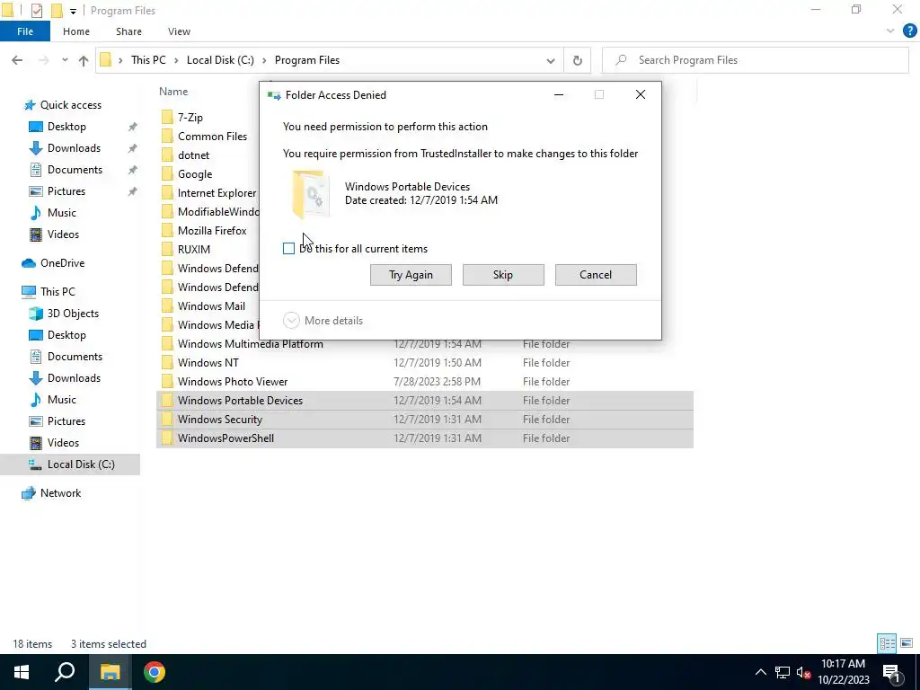Open the recent locations dropdown arrow
920x690 pixels.
(x=65, y=60)
